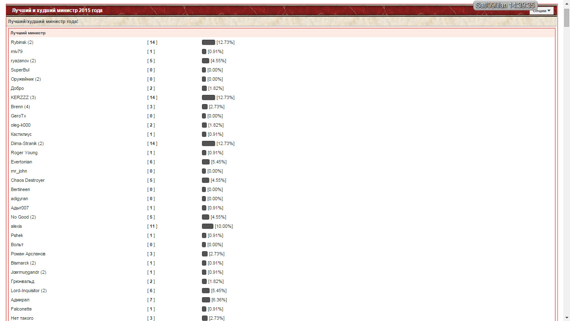The image size is (570, 321).
Task: Click the Лучший министр section header
Action: [28, 33]
